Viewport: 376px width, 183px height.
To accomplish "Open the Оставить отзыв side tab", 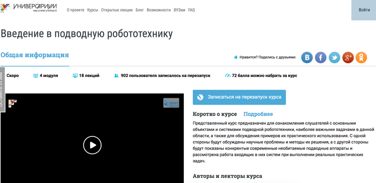I will point(2,90).
